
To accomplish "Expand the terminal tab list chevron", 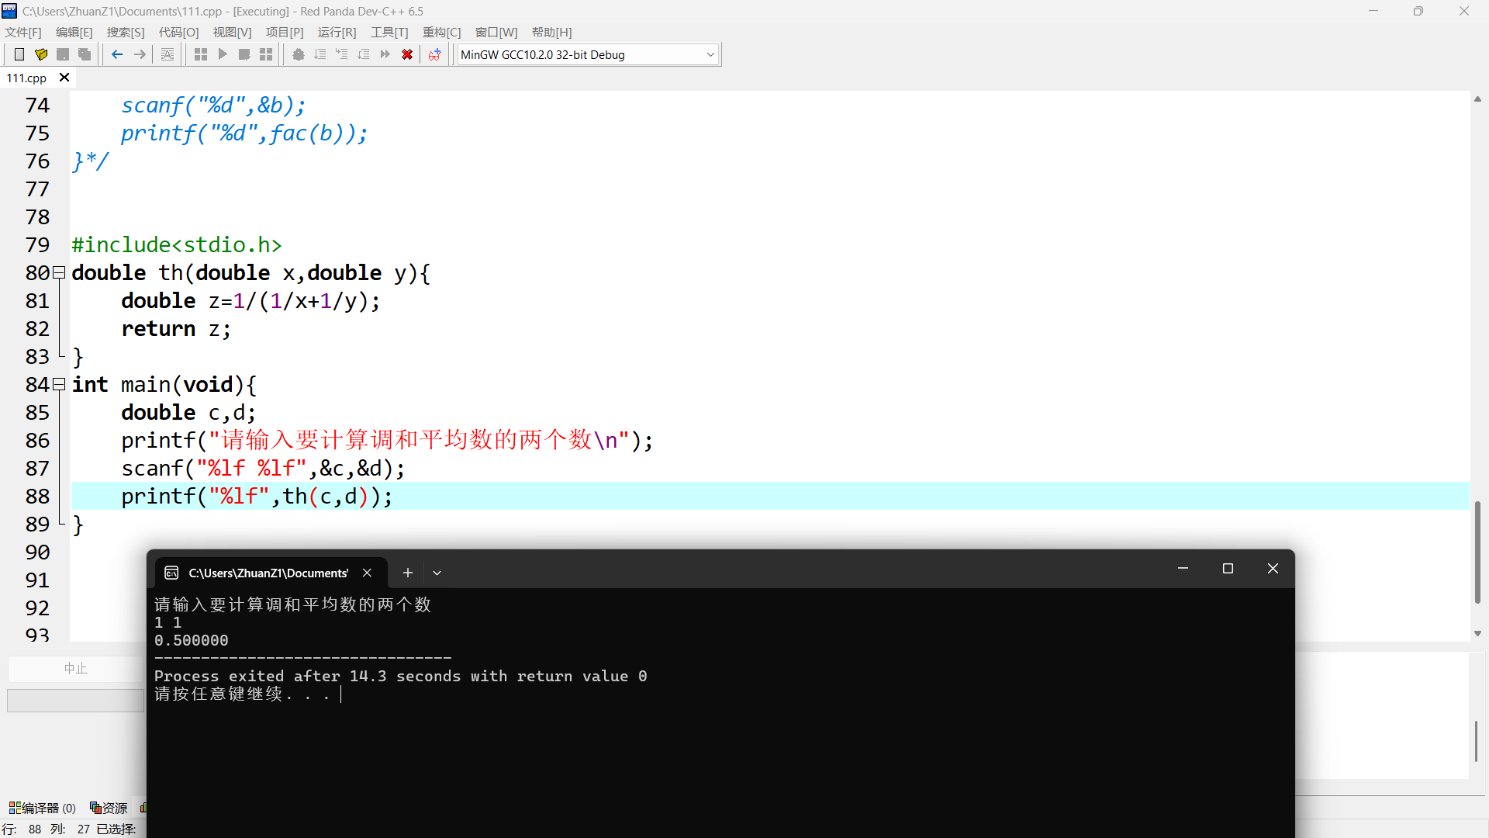I will [x=437, y=573].
